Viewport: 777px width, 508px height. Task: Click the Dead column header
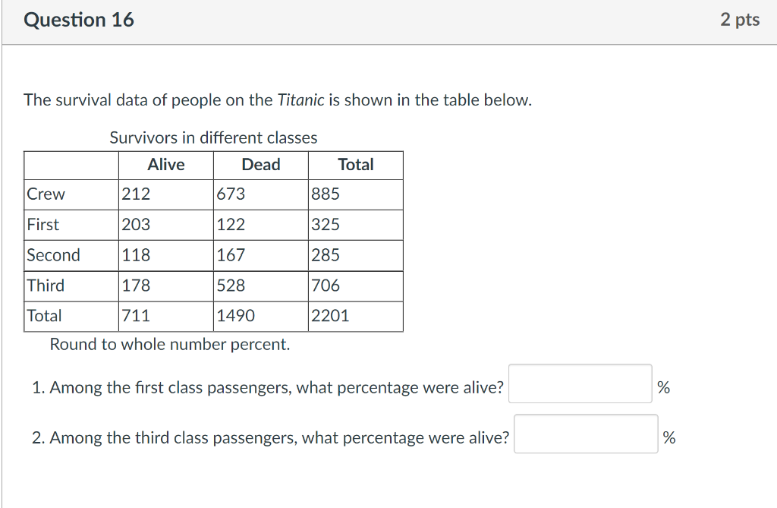(261, 165)
